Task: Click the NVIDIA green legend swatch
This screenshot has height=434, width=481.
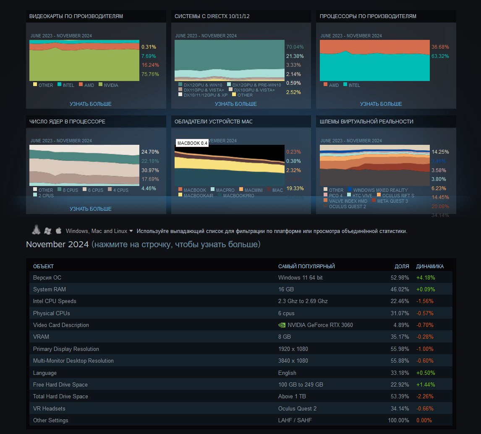Action: coord(100,84)
